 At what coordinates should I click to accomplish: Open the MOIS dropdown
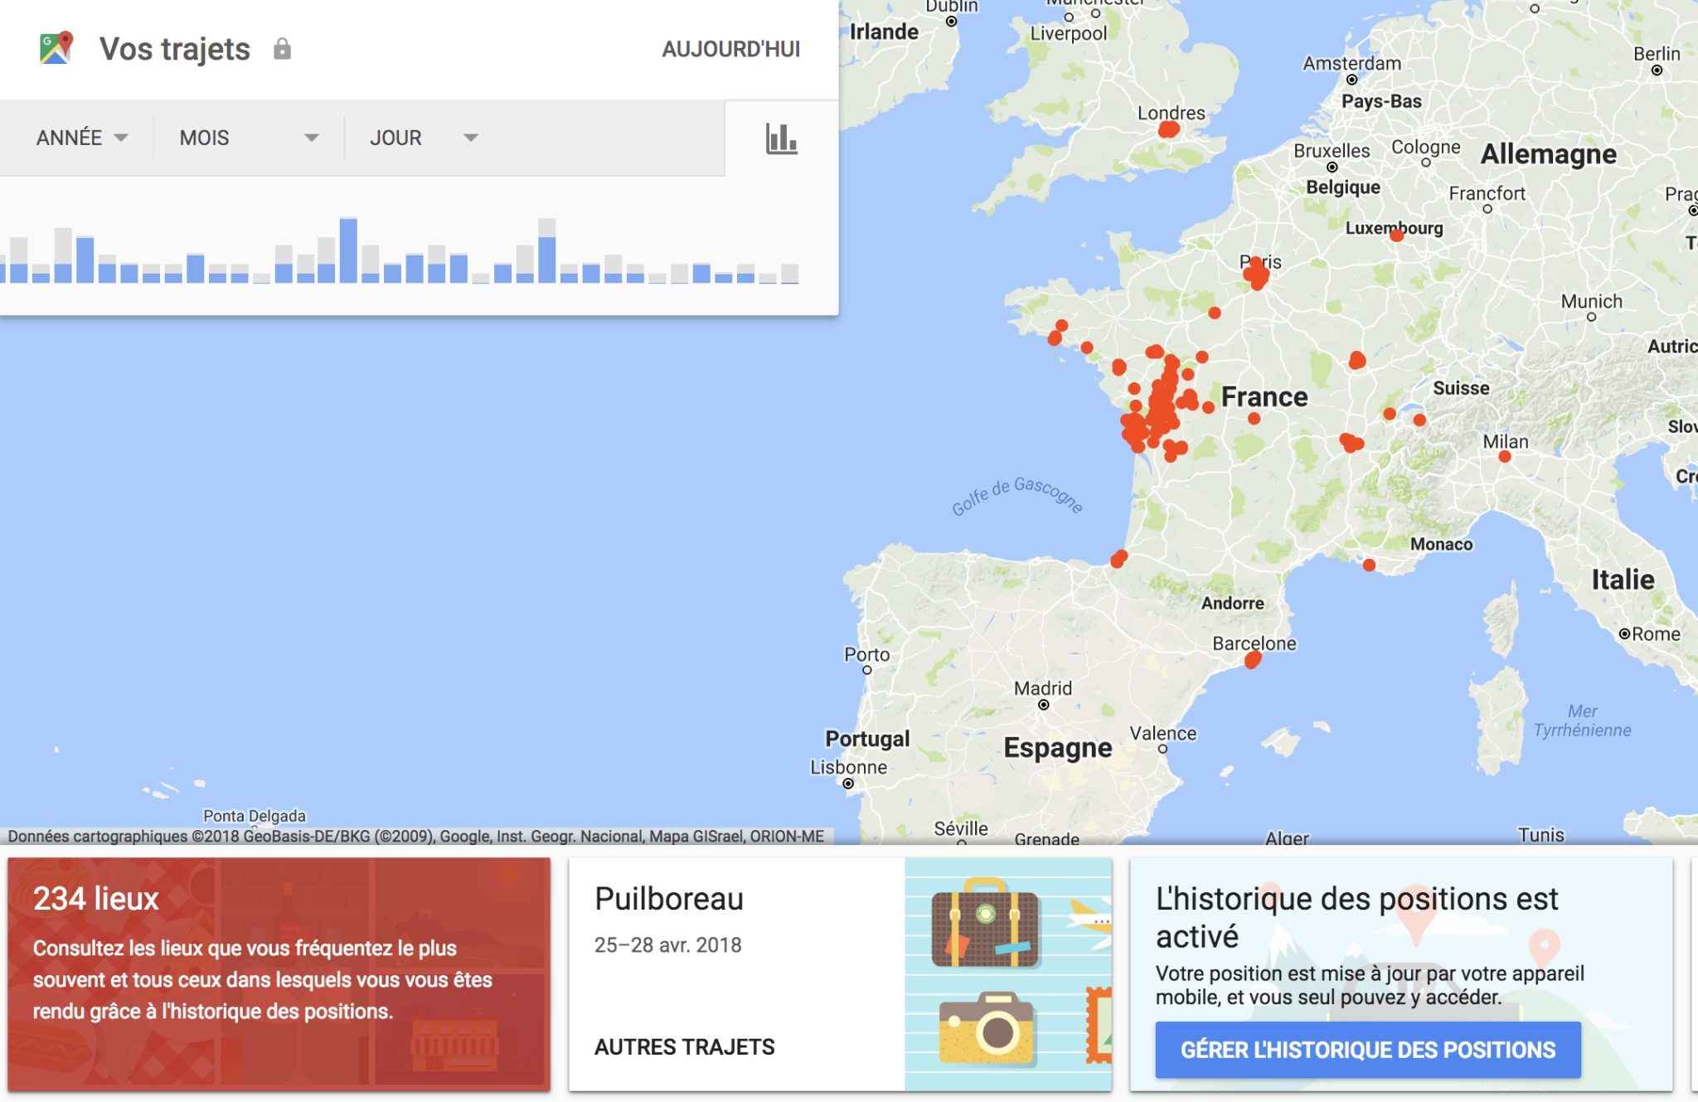click(248, 138)
